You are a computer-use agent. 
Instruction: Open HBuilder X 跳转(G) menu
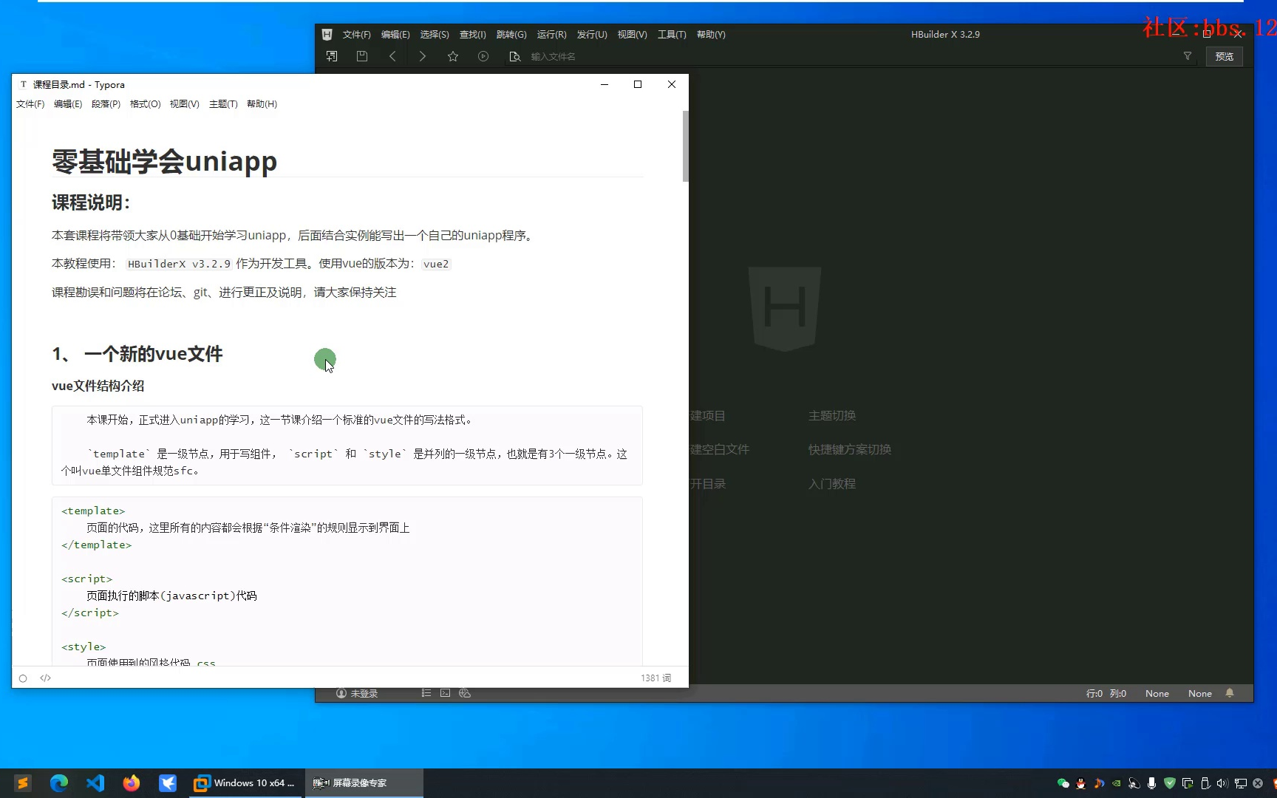click(511, 35)
